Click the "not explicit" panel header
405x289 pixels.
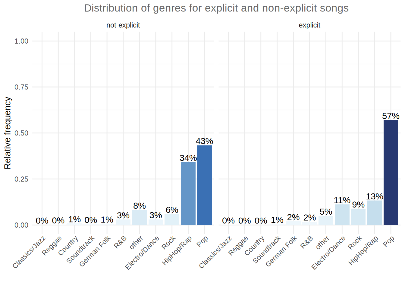click(x=123, y=25)
